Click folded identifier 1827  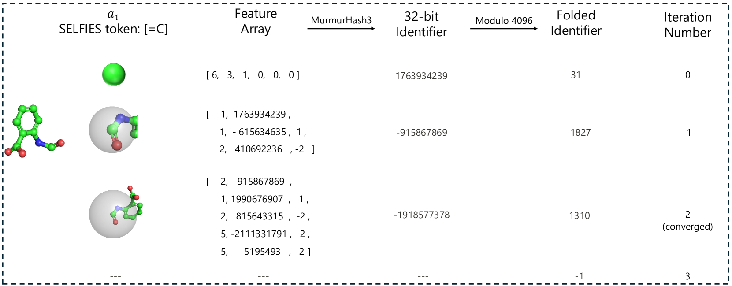pyautogui.click(x=580, y=133)
